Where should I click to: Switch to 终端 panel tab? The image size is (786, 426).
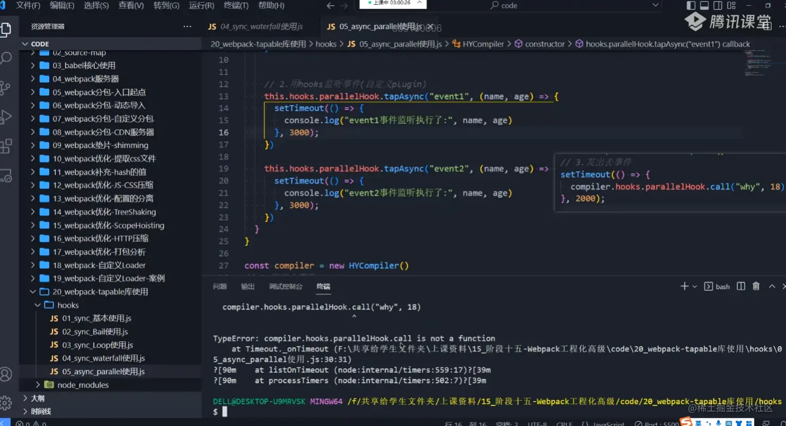[x=323, y=286]
